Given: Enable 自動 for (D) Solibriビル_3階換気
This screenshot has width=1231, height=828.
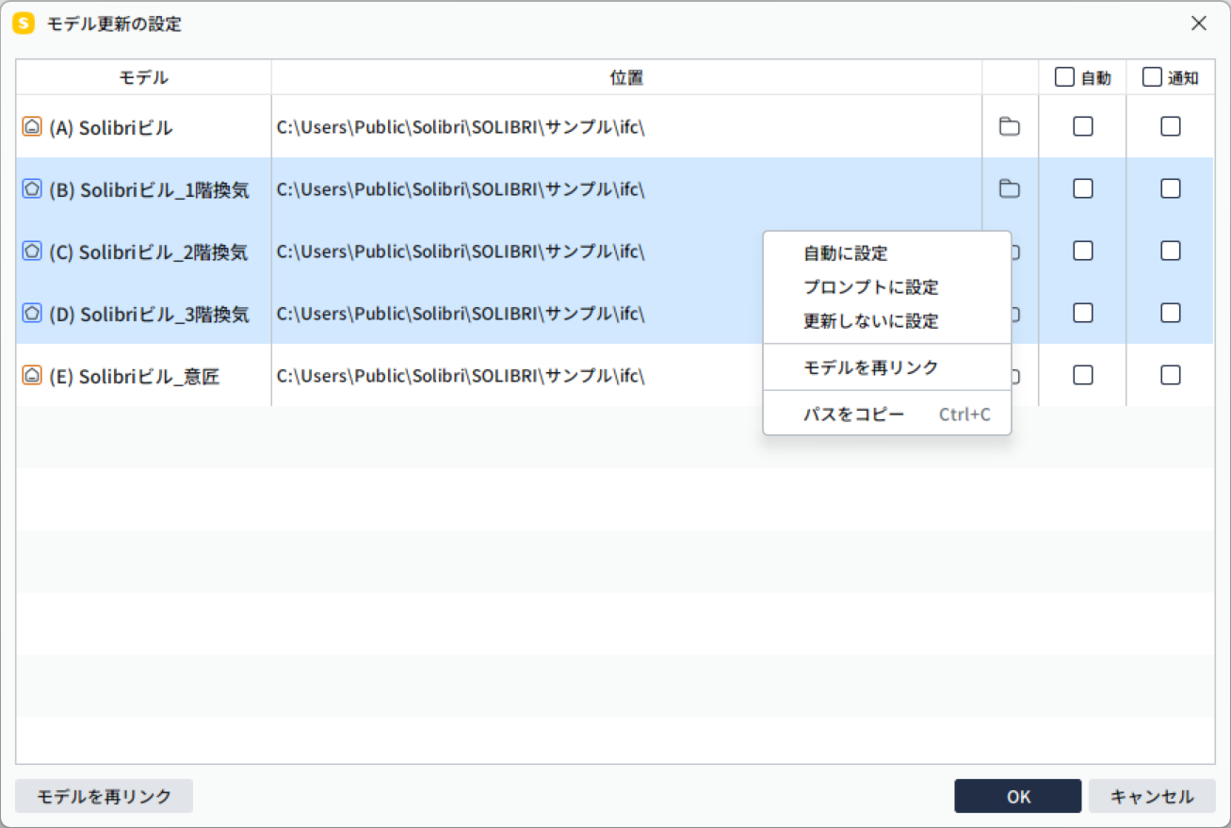Looking at the screenshot, I should (x=1083, y=313).
